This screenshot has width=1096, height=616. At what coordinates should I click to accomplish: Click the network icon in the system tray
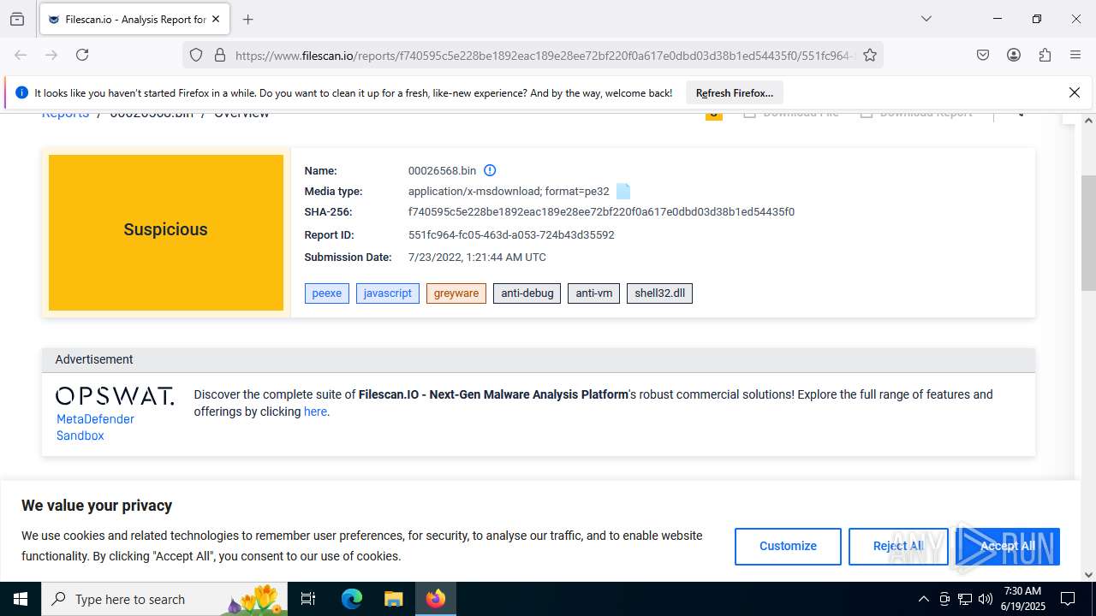point(965,599)
